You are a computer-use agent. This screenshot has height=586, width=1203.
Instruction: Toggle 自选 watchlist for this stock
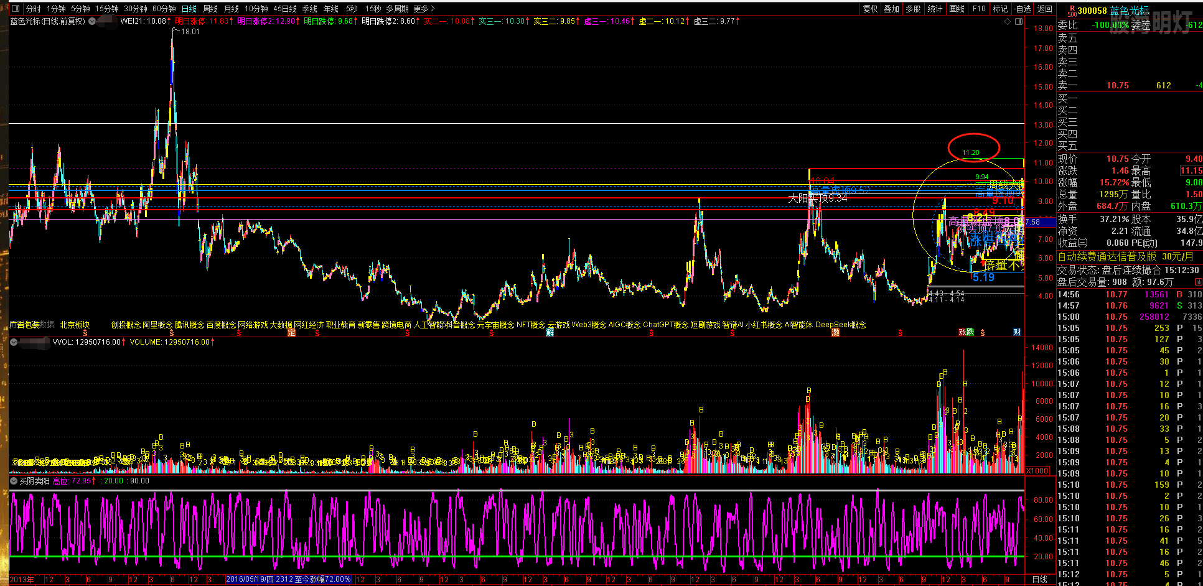(1023, 9)
